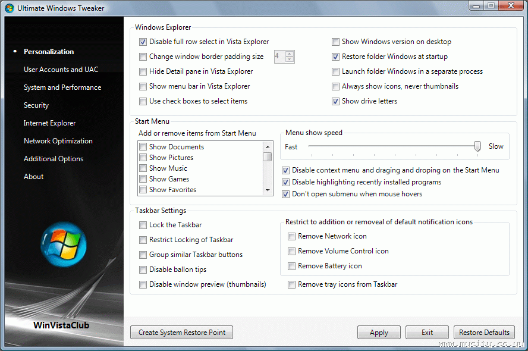
Task: Open the Personalization section
Action: 49,52
